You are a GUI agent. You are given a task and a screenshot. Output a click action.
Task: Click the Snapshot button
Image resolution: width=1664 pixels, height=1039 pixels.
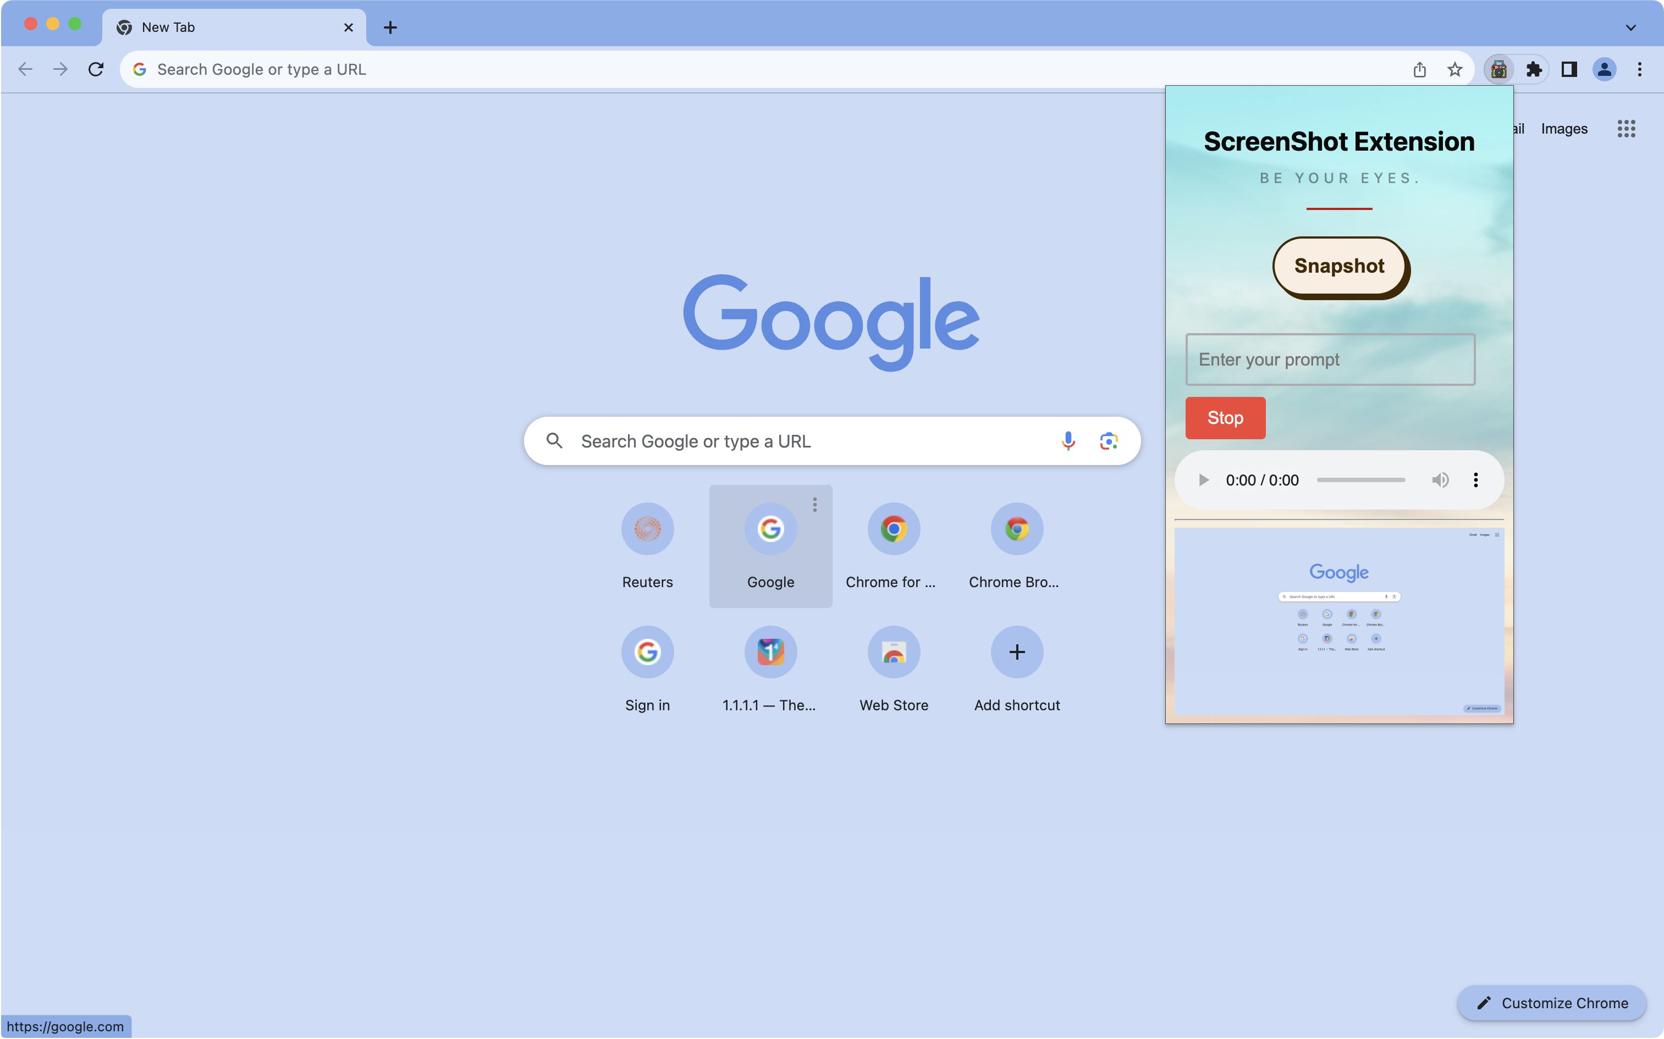(x=1338, y=266)
